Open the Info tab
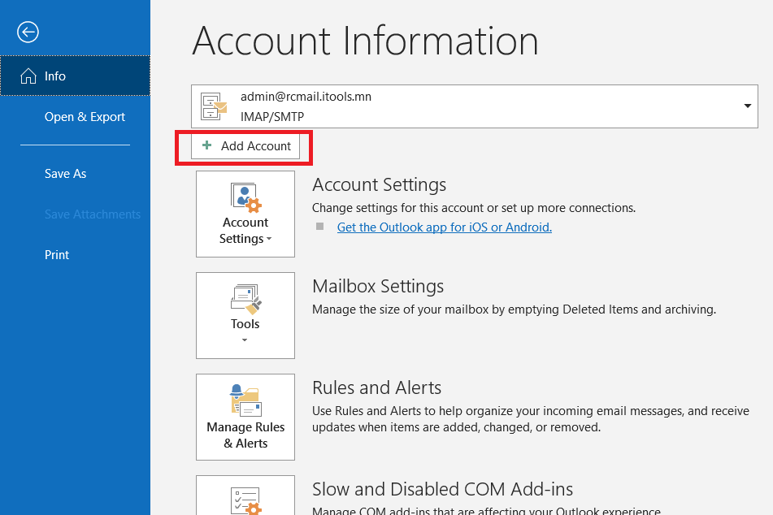Screen dimensions: 773x515 pyautogui.click(x=75, y=76)
